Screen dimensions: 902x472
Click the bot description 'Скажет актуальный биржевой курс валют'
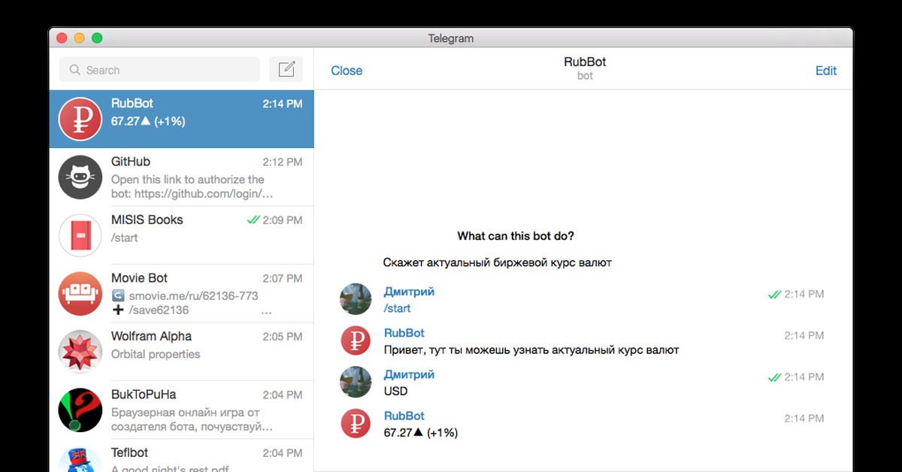pos(497,262)
